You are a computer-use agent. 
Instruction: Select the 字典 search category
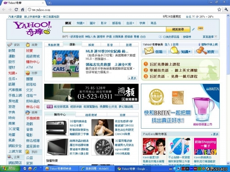[142, 23]
